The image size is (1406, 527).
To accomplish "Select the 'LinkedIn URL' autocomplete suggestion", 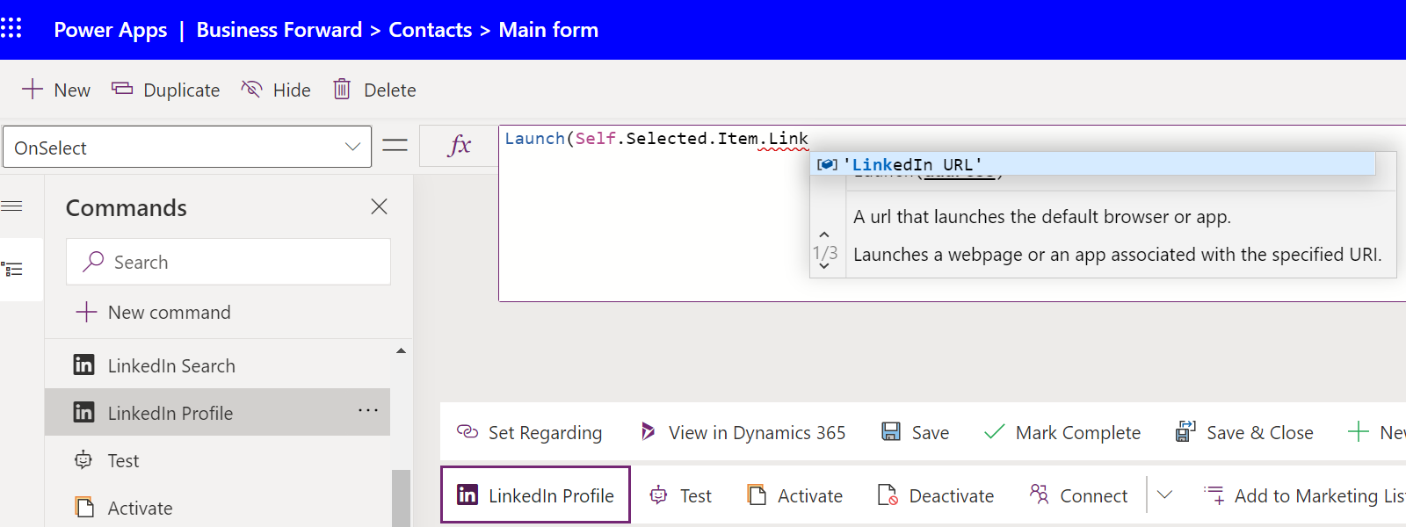I will [x=1092, y=163].
